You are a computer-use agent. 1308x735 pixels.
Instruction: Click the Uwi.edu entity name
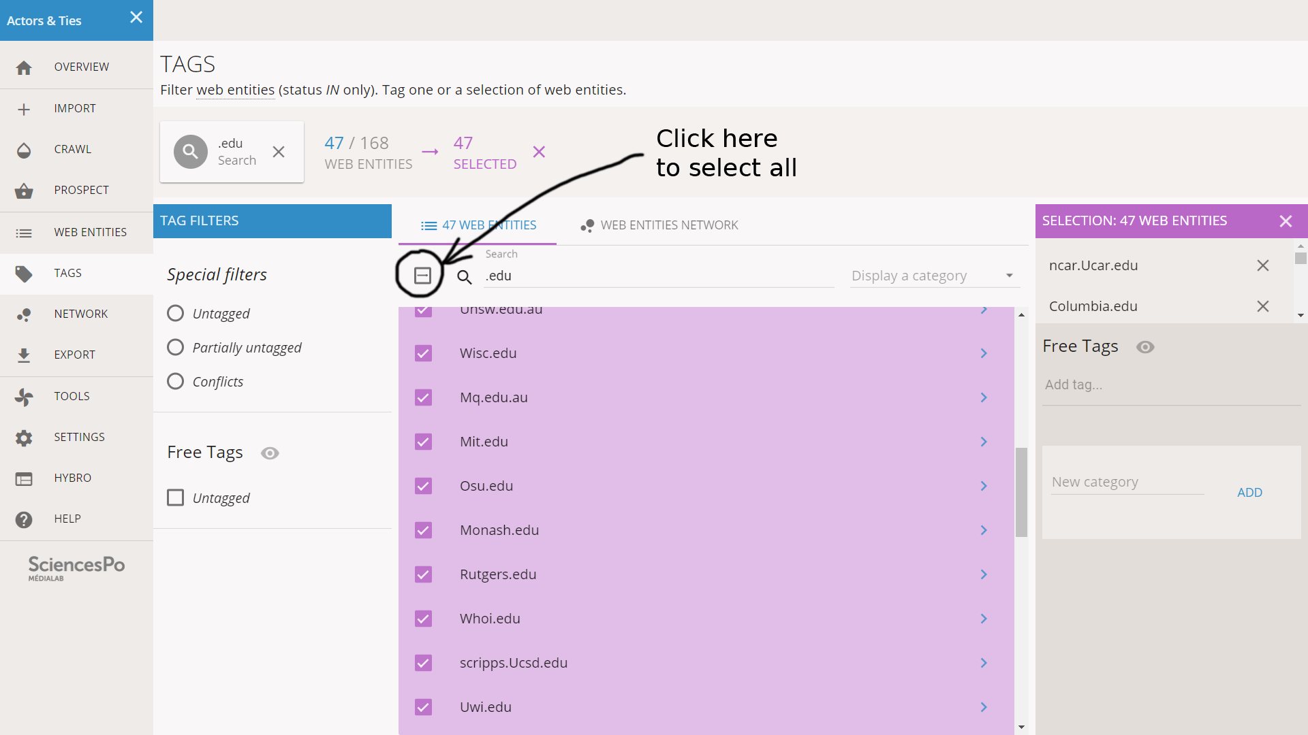pos(486,707)
